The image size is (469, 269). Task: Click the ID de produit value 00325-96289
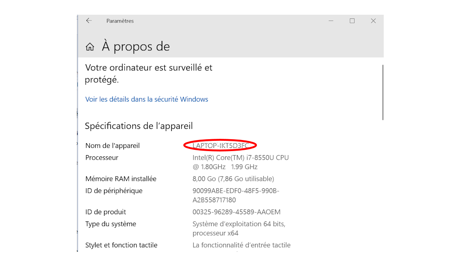[236, 212]
